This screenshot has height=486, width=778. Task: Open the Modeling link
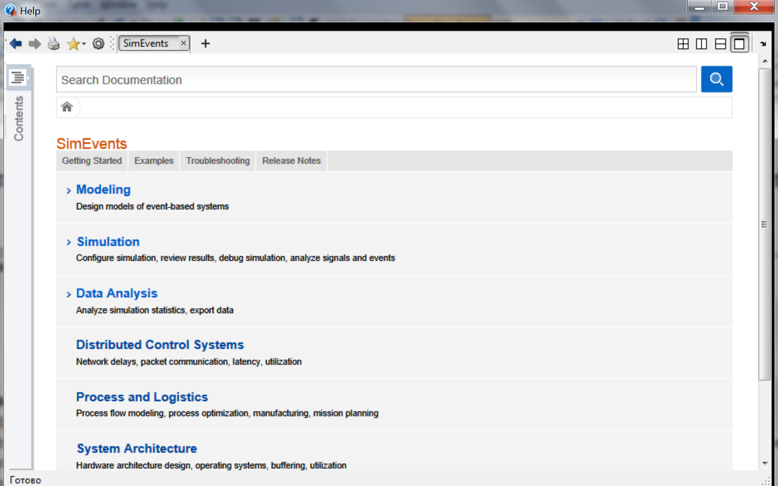(x=103, y=189)
